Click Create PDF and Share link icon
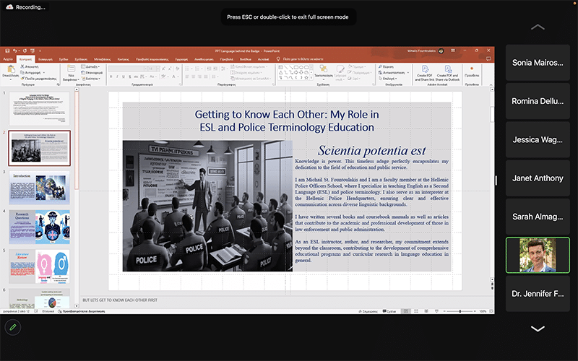578x361 pixels. click(x=424, y=69)
